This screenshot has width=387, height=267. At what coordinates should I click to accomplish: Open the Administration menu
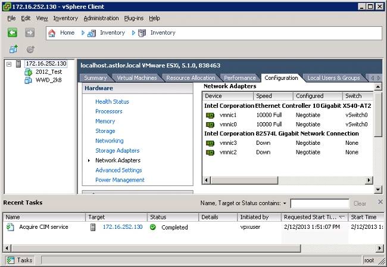101,18
